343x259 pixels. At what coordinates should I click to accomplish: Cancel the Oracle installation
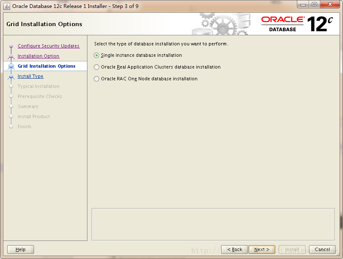click(x=322, y=249)
